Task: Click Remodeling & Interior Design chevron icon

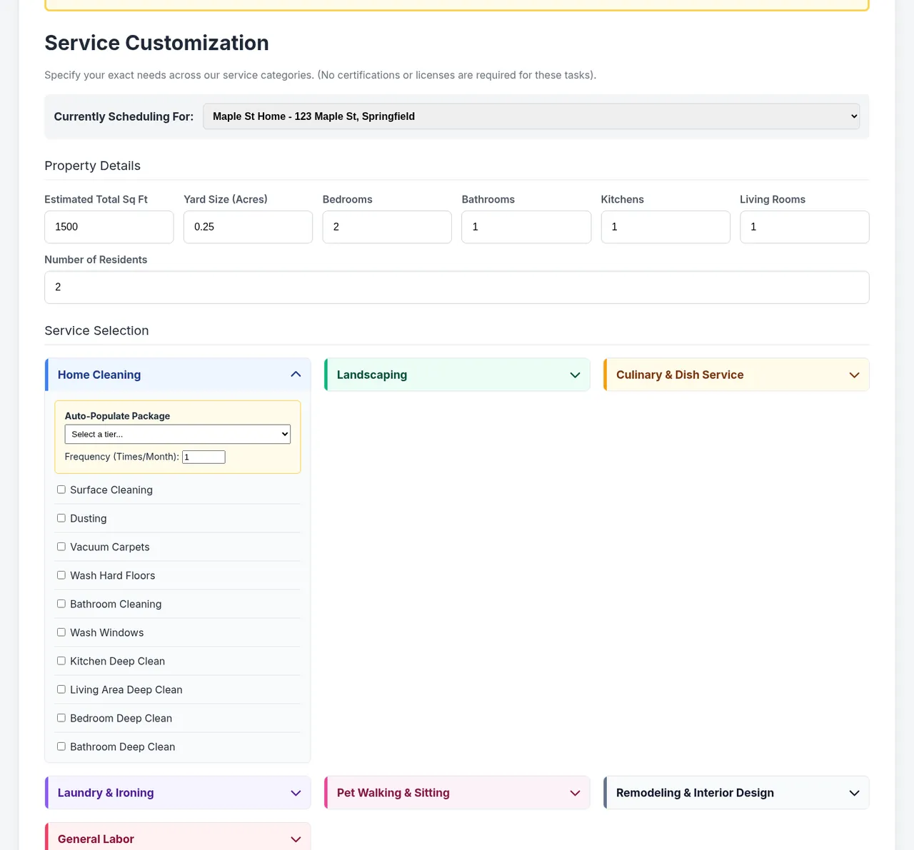Action: pos(854,793)
